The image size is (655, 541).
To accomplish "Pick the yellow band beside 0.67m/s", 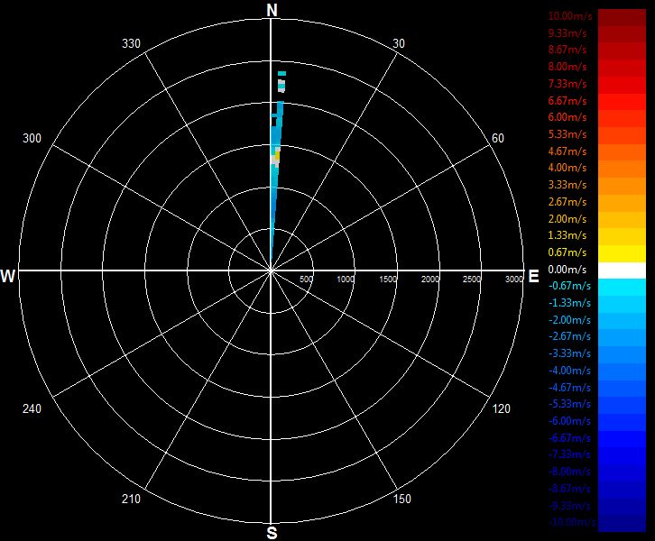I will pyautogui.click(x=622, y=253).
